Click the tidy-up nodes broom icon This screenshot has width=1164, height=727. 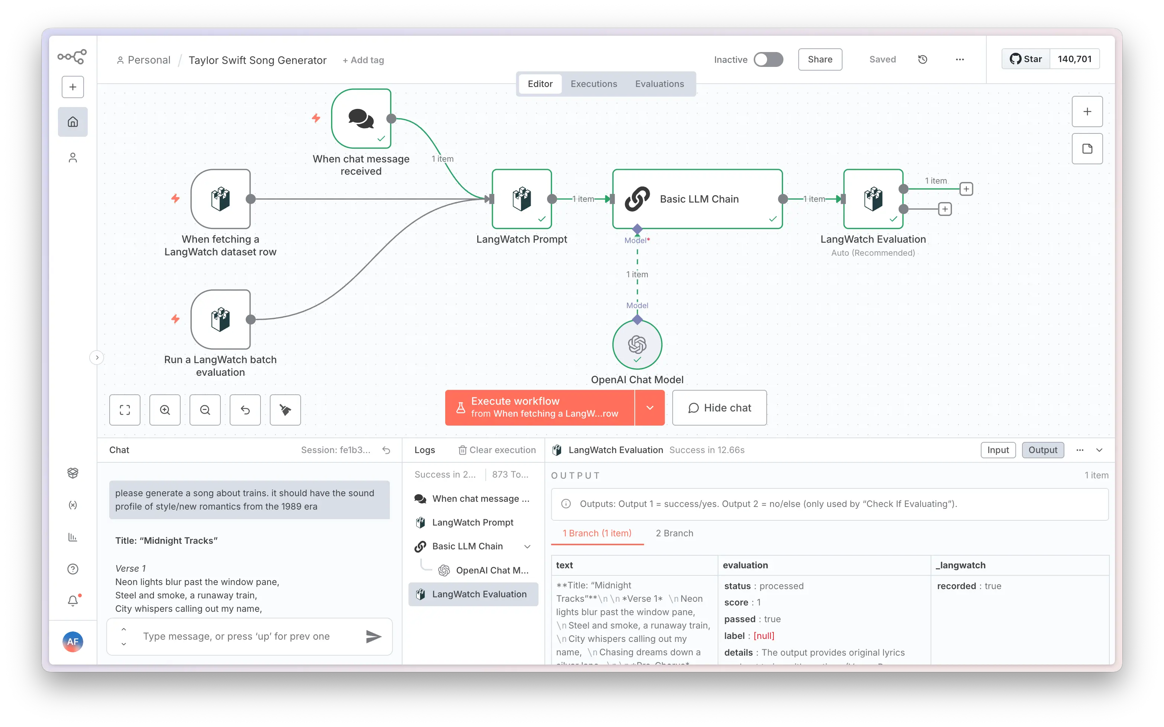[285, 410]
